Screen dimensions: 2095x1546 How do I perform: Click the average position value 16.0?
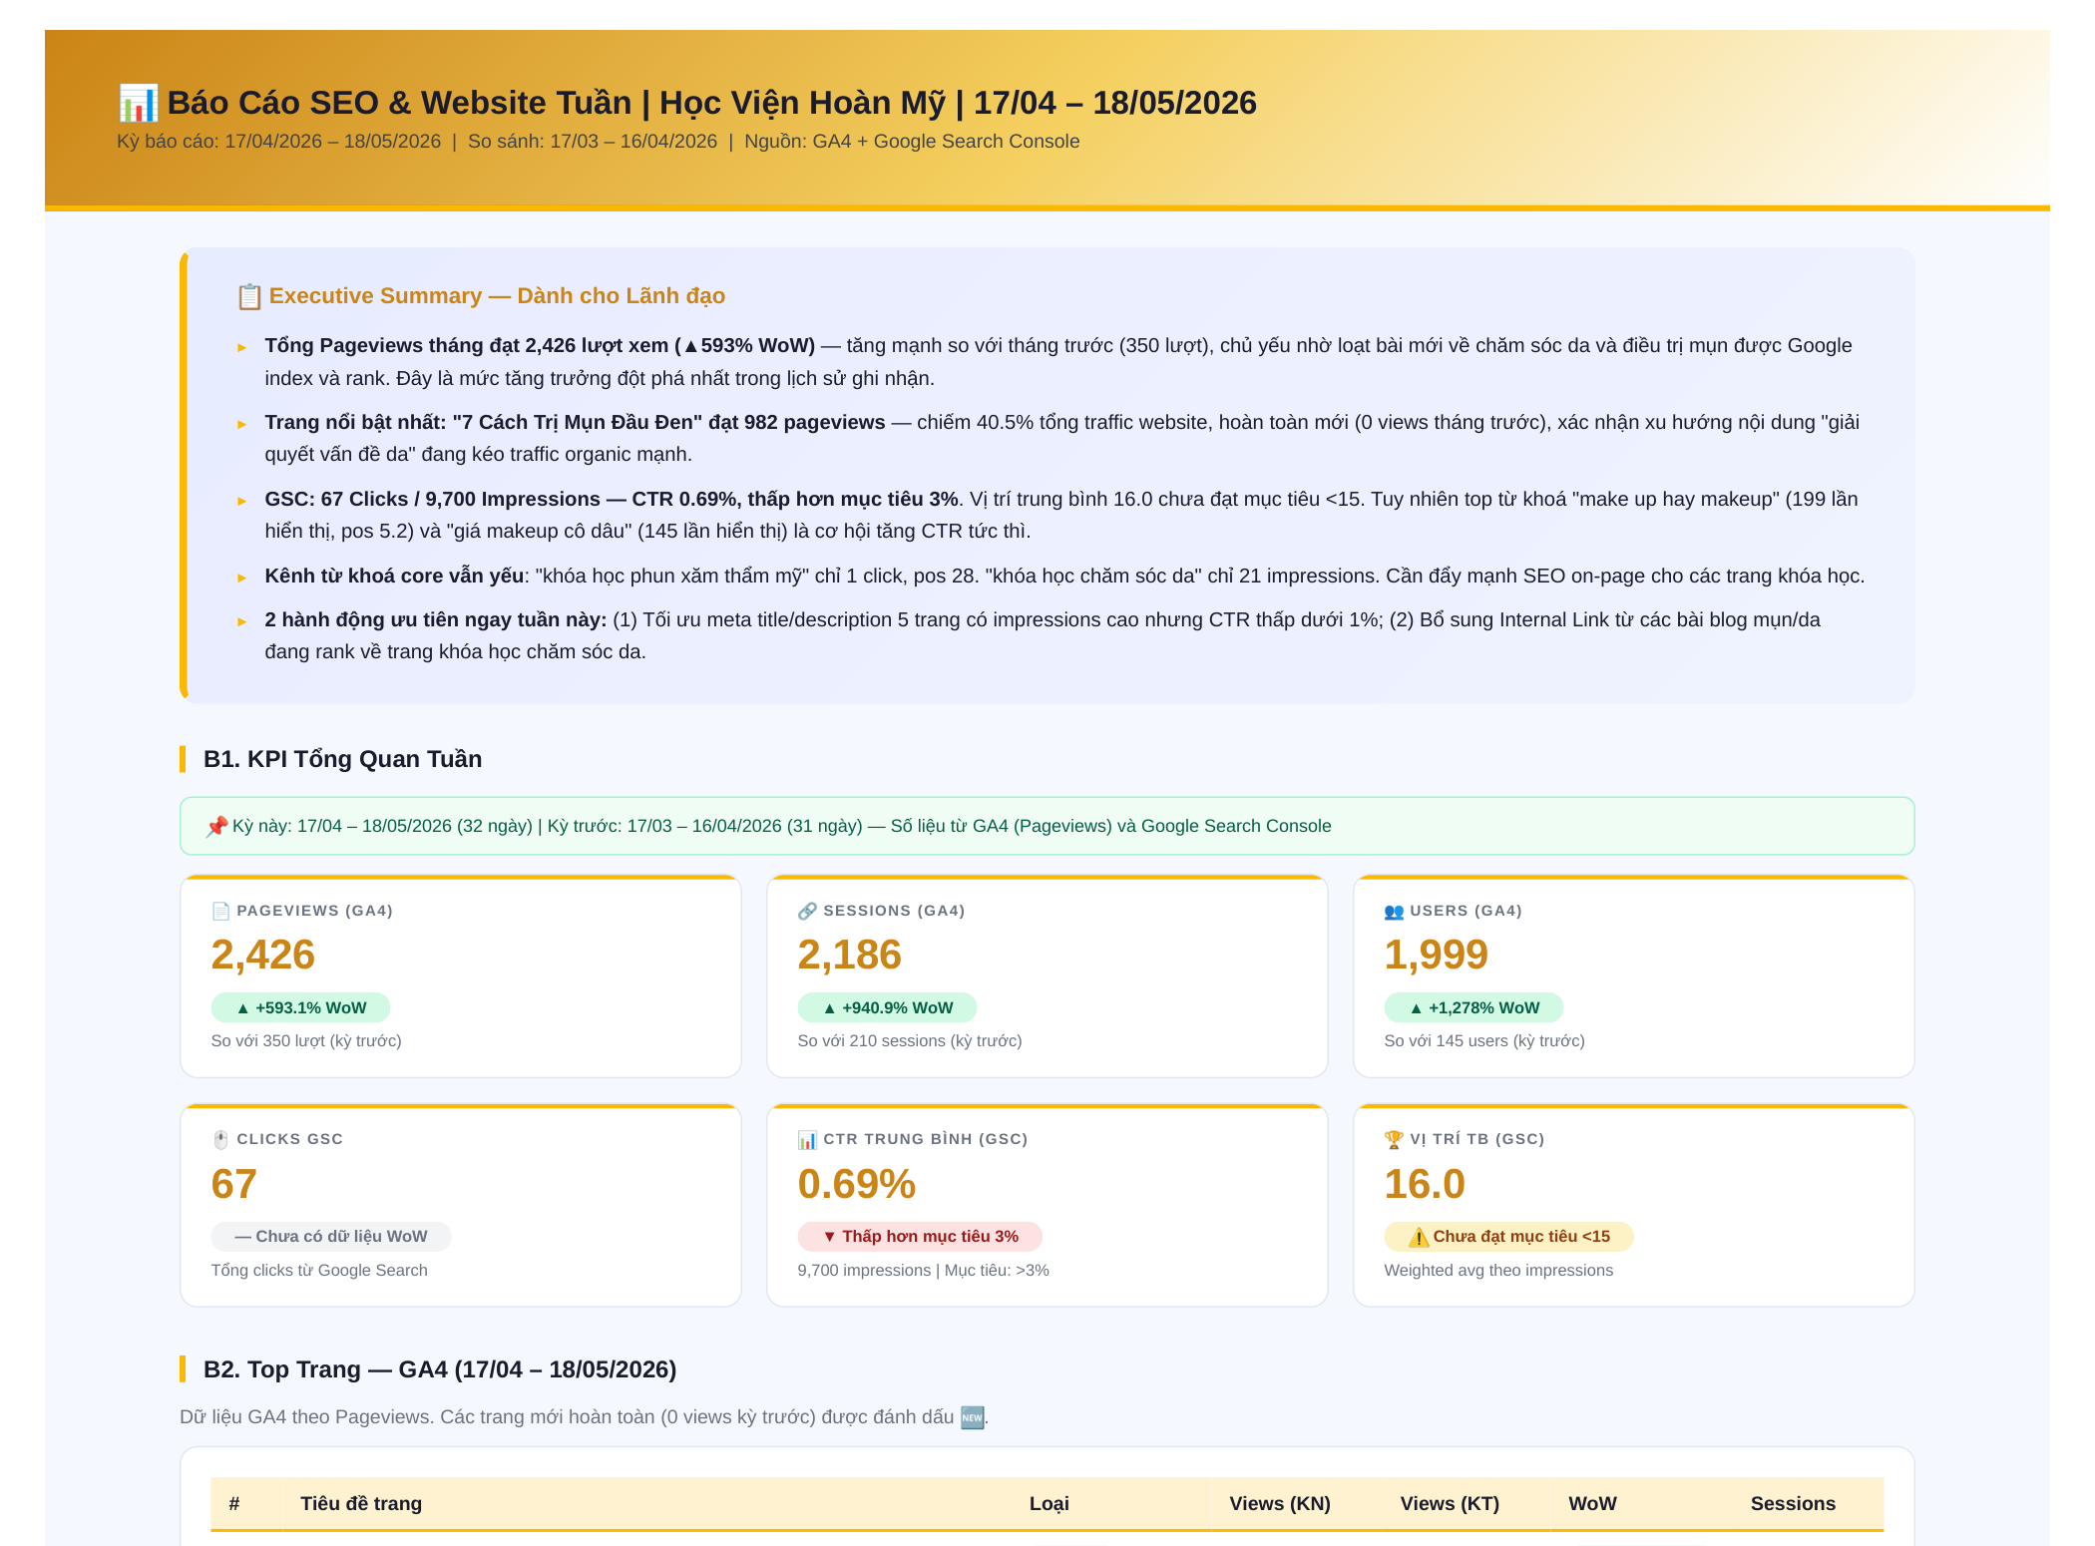pos(1425,1184)
